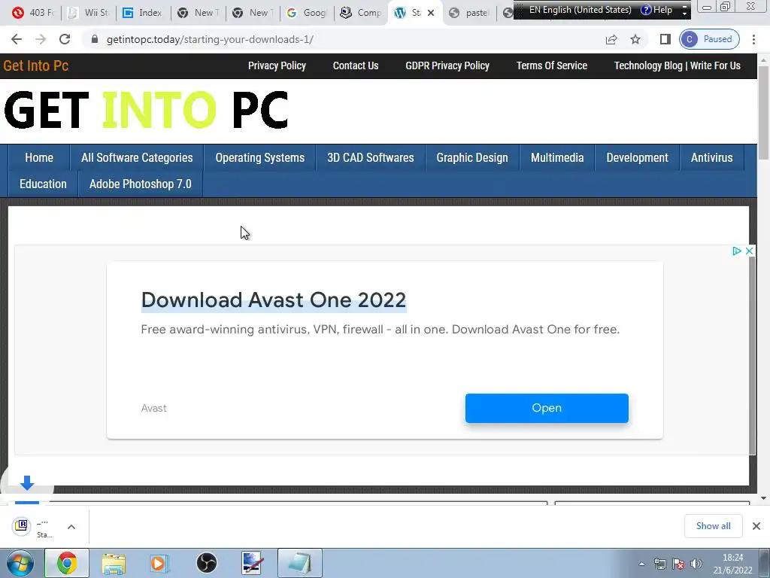770x578 pixels.
Task: Expand download item options chevron
Action: (71, 527)
